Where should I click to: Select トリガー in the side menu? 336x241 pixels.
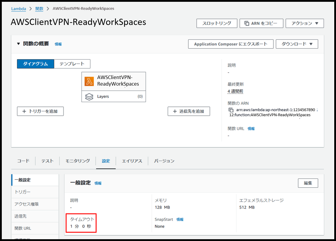[35, 192]
